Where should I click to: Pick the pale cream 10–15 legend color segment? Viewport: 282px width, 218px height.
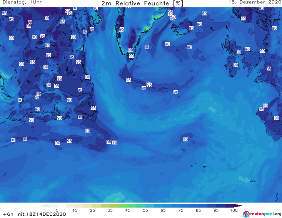(x=70, y=206)
